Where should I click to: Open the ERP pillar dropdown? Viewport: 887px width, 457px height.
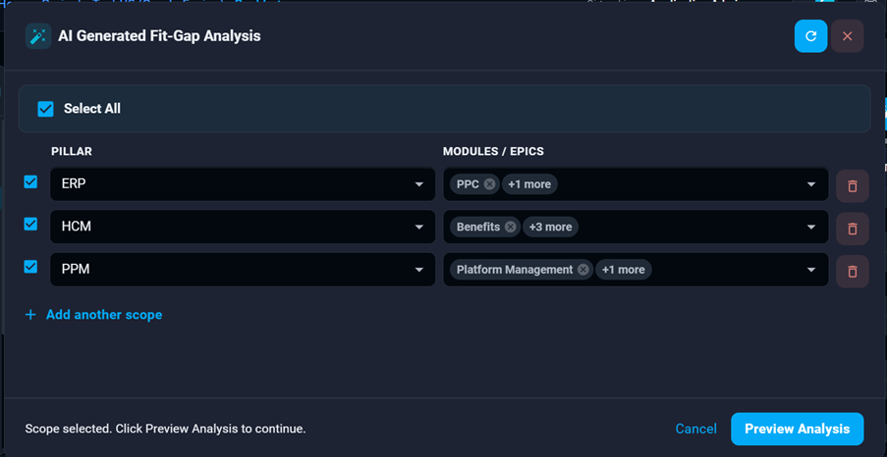coord(243,184)
